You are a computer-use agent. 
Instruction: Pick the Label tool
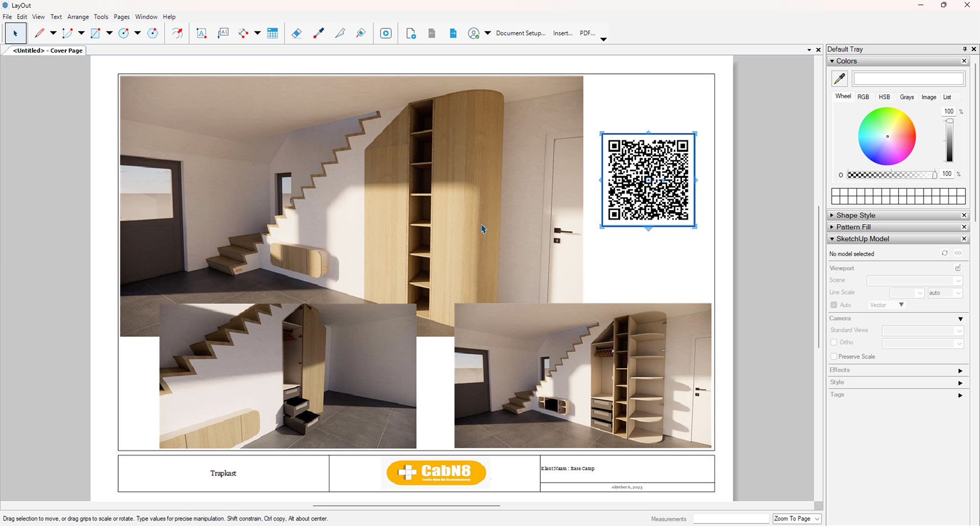(x=223, y=33)
